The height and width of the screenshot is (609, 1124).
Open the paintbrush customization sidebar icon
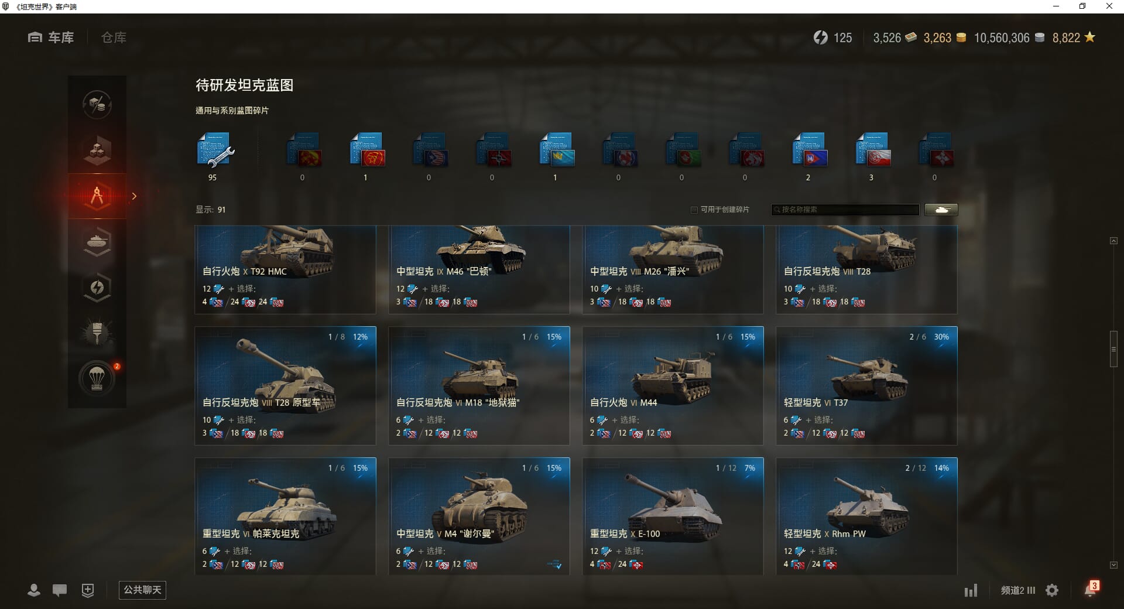point(97,333)
